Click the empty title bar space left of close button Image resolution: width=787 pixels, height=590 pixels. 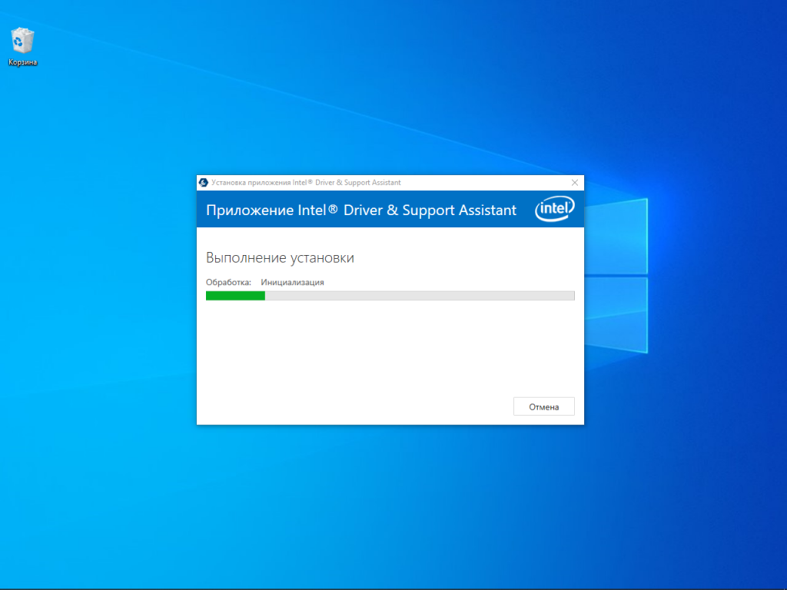(484, 183)
